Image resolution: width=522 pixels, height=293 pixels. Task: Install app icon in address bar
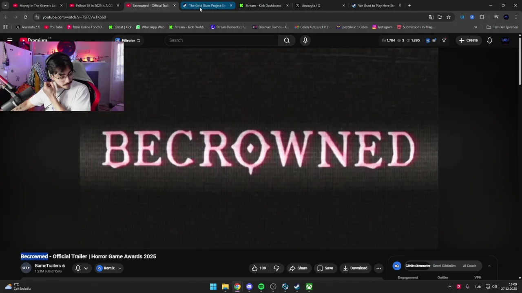440,17
